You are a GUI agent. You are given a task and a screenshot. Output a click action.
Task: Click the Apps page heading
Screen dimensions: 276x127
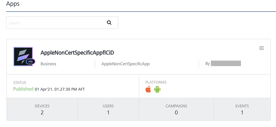point(13,5)
